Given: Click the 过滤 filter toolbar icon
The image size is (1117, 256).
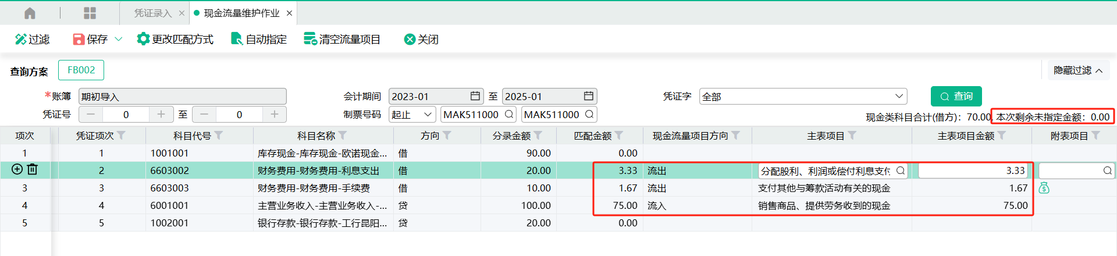Looking at the screenshot, I should [x=21, y=39].
